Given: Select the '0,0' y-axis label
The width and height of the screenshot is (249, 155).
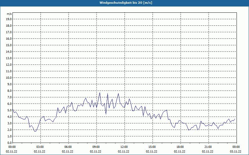Looking at the screenshot, I should [9, 143].
